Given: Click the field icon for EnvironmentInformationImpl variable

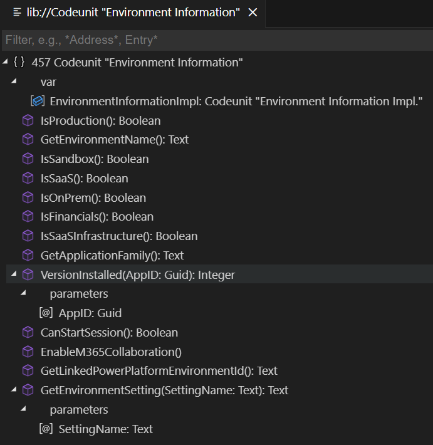Looking at the screenshot, I should pos(37,102).
